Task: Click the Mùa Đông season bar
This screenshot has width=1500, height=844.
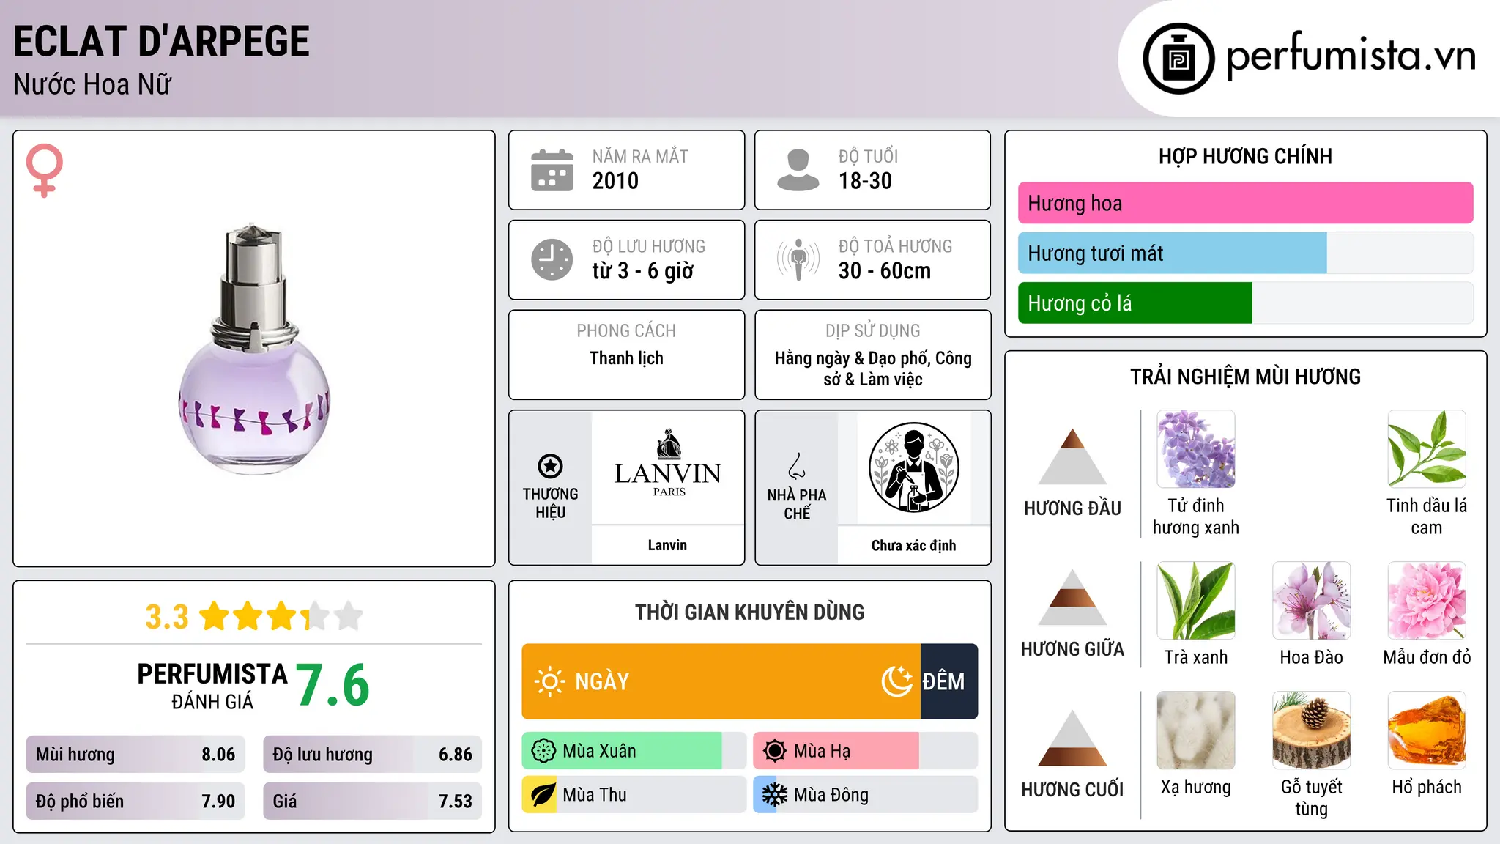Action: [865, 795]
